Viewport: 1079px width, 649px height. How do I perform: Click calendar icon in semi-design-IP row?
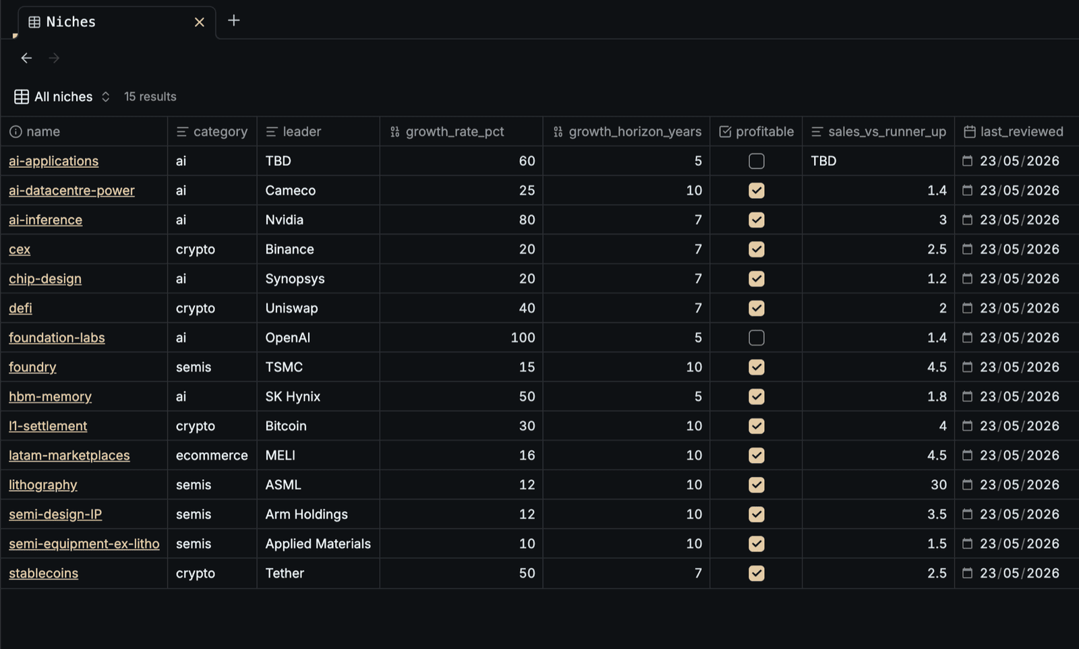967,514
